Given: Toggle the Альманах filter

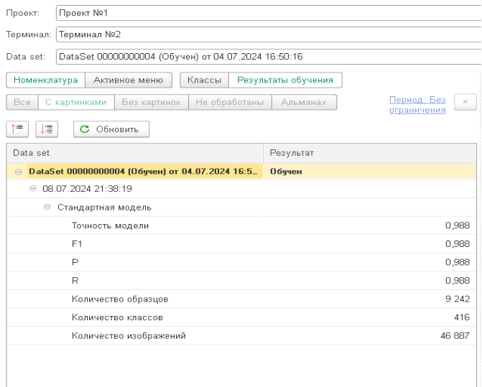Looking at the screenshot, I should pyautogui.click(x=304, y=102).
